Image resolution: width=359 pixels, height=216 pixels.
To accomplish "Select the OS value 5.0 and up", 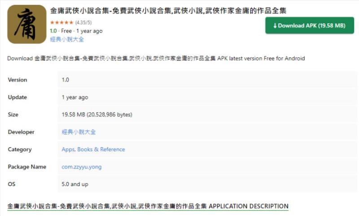I will pyautogui.click(x=75, y=184).
